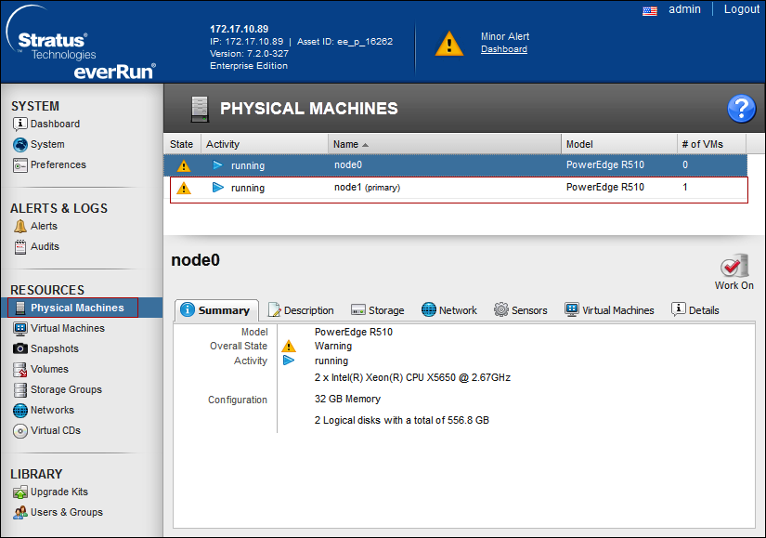Open Users & Groups in Library
Screen dimensions: 766x538
(66, 512)
